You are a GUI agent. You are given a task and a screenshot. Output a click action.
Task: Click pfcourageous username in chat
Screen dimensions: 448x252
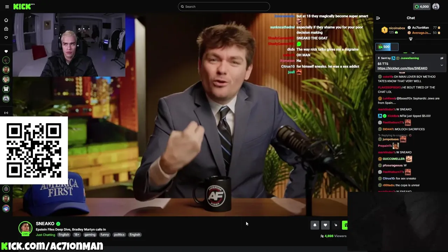(392, 165)
